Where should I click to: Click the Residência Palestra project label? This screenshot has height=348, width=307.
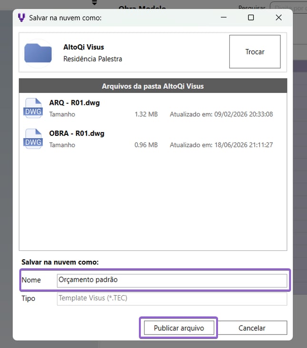tap(93, 59)
